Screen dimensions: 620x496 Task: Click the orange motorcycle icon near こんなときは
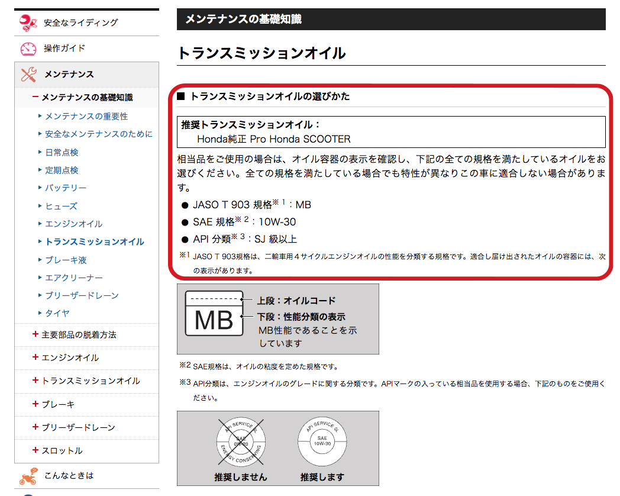coord(28,475)
